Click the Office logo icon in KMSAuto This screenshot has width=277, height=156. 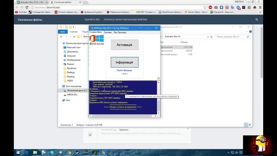pos(92,39)
